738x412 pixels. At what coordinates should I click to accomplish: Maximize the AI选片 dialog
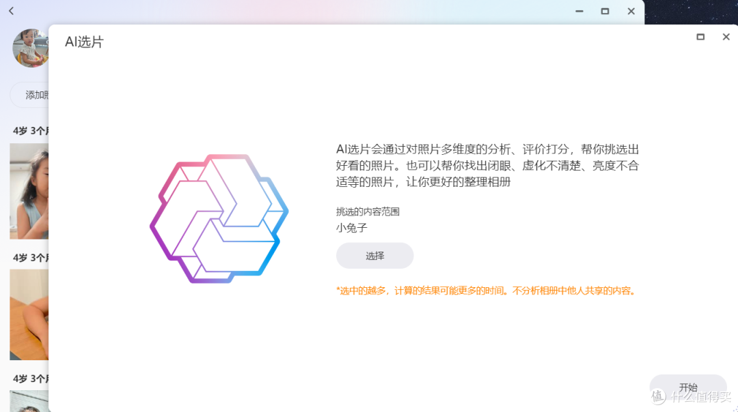click(700, 36)
